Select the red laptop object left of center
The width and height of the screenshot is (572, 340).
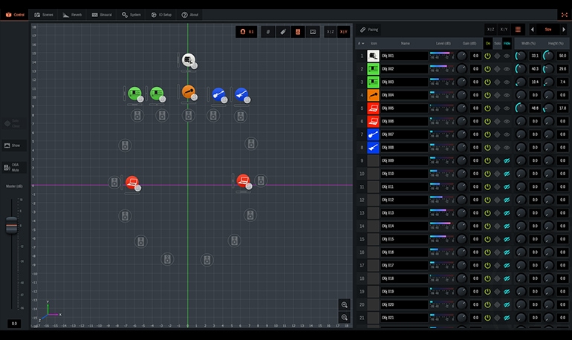point(131,182)
